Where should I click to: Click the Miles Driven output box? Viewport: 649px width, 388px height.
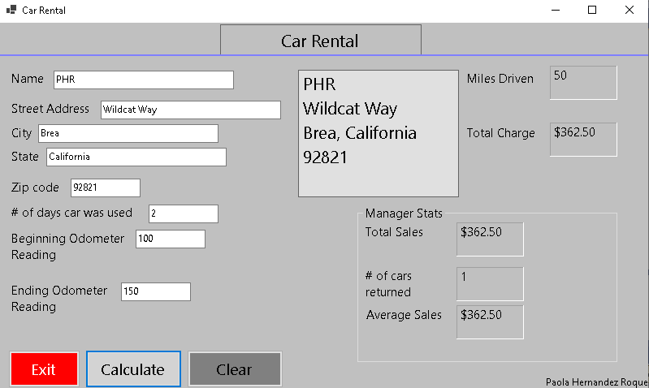[x=583, y=83]
